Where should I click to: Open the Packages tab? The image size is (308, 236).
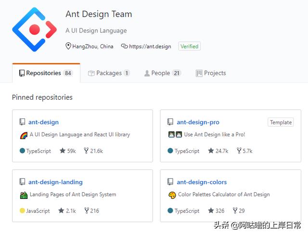coord(109,73)
